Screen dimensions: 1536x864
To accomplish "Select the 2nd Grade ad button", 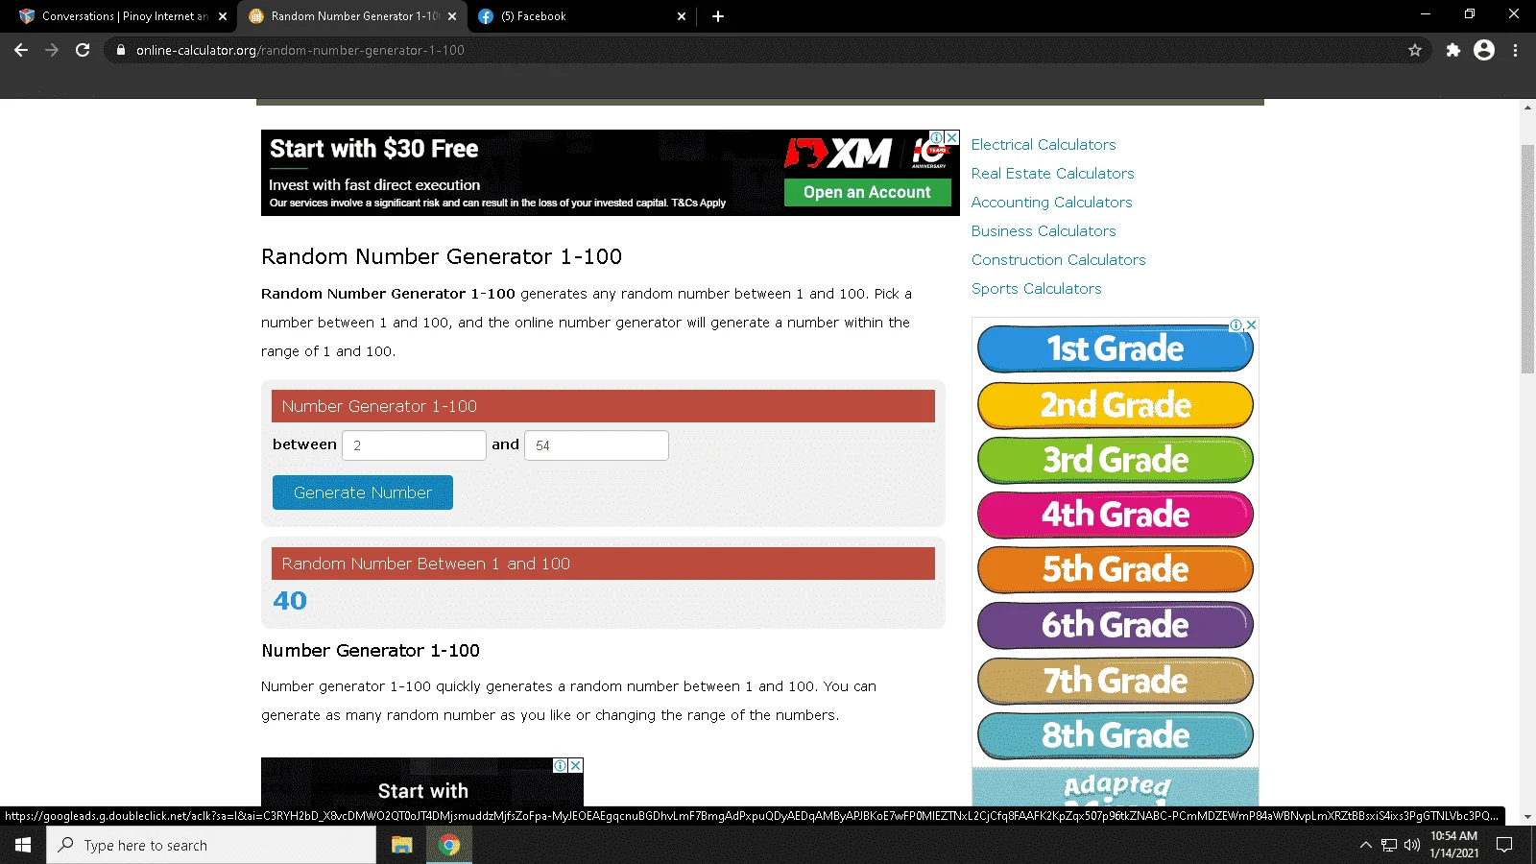I will (1115, 404).
